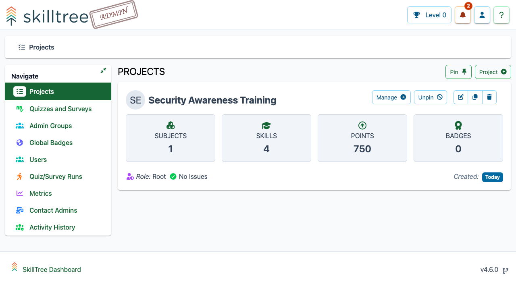Copy the Security Awareness Training project
Image resolution: width=516 pixels, height=290 pixels.
pyautogui.click(x=475, y=97)
